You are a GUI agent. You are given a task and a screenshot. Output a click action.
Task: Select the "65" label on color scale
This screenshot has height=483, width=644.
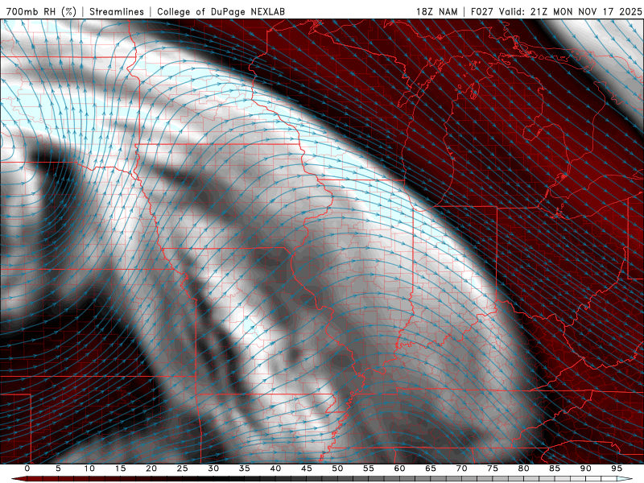(431, 469)
